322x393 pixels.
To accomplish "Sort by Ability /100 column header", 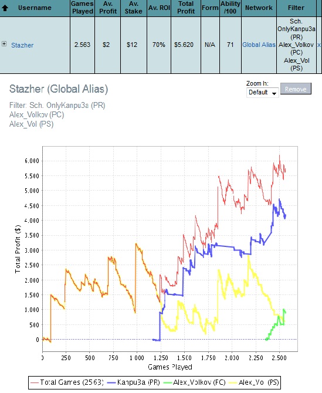I will pos(231,8).
